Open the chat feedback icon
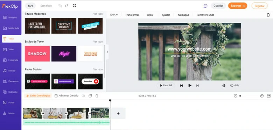The height and width of the screenshot is (130, 273). point(205,6)
